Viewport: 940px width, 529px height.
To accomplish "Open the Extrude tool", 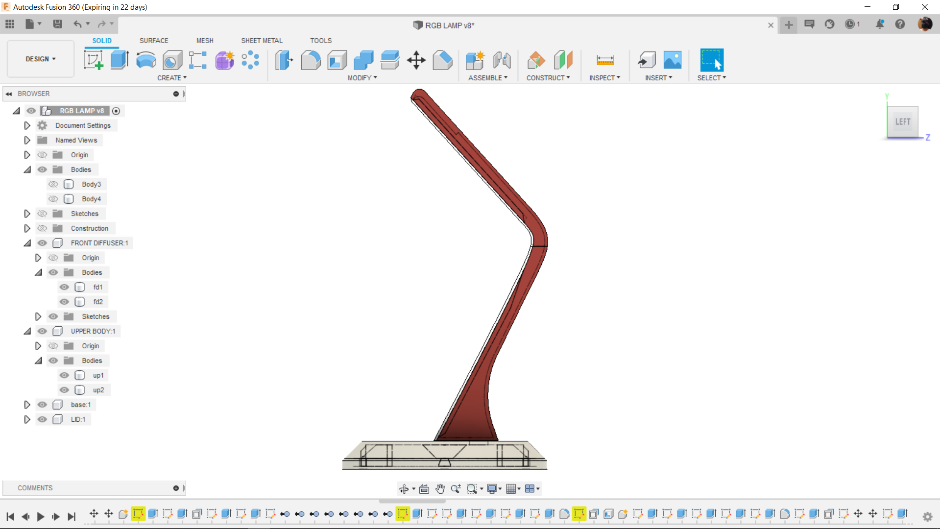I will pyautogui.click(x=119, y=60).
